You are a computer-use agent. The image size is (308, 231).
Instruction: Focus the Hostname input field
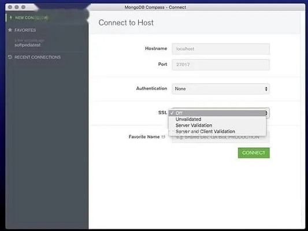(x=221, y=49)
